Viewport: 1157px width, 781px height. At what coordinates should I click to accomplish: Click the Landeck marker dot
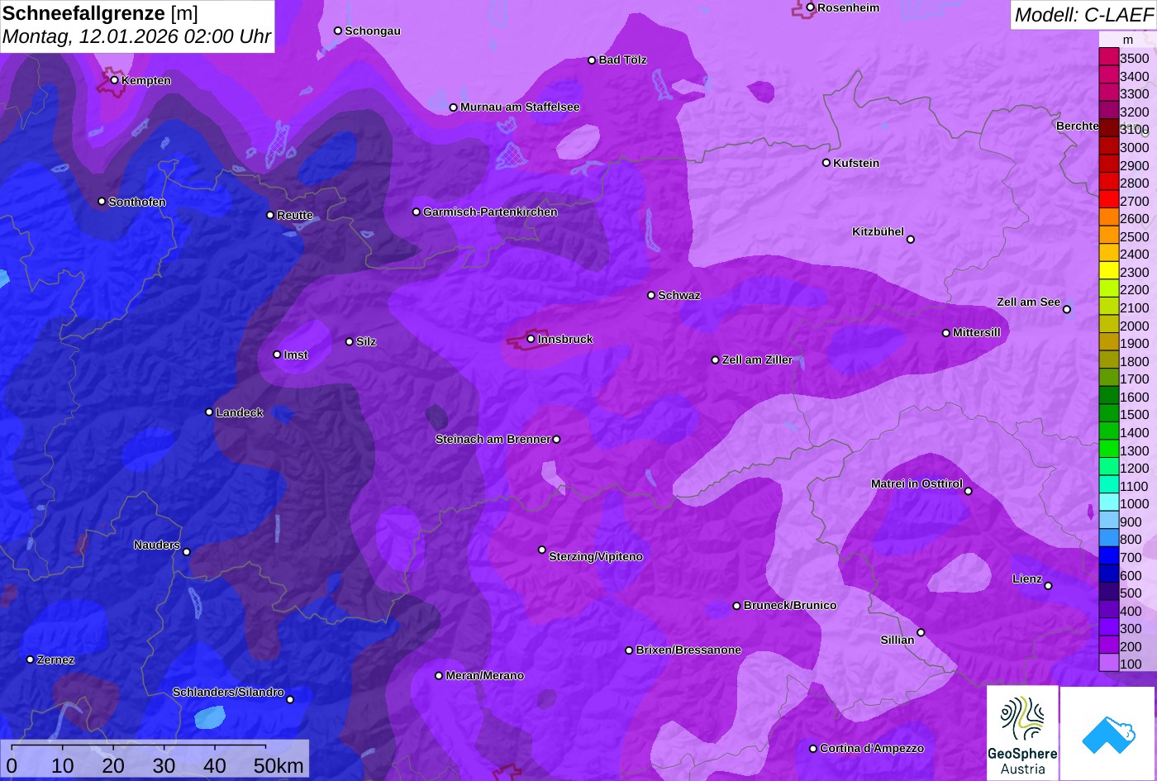(x=209, y=412)
